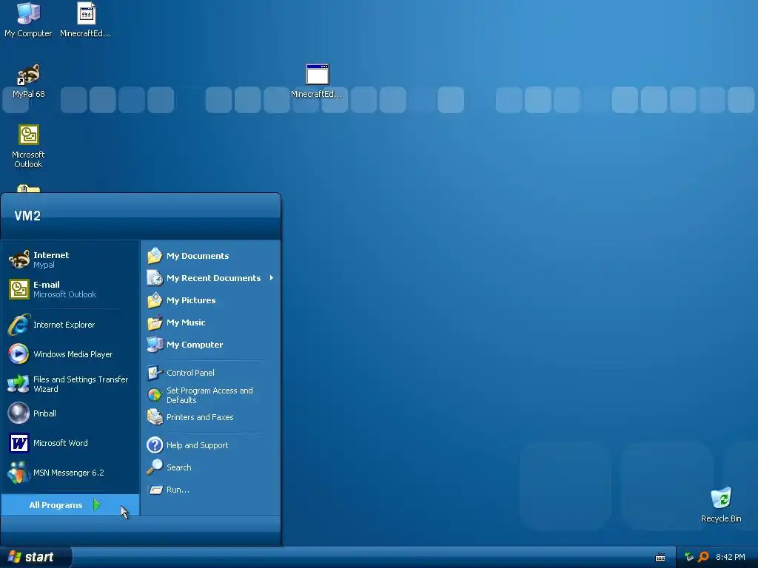The image size is (758, 568).
Task: Click the start button
Action: click(36, 557)
